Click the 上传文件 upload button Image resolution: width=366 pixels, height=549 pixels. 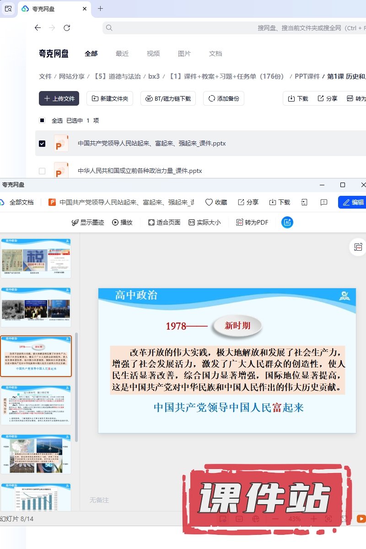pyautogui.click(x=59, y=98)
